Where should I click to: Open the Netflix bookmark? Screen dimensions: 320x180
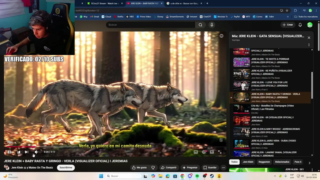tap(118, 17)
